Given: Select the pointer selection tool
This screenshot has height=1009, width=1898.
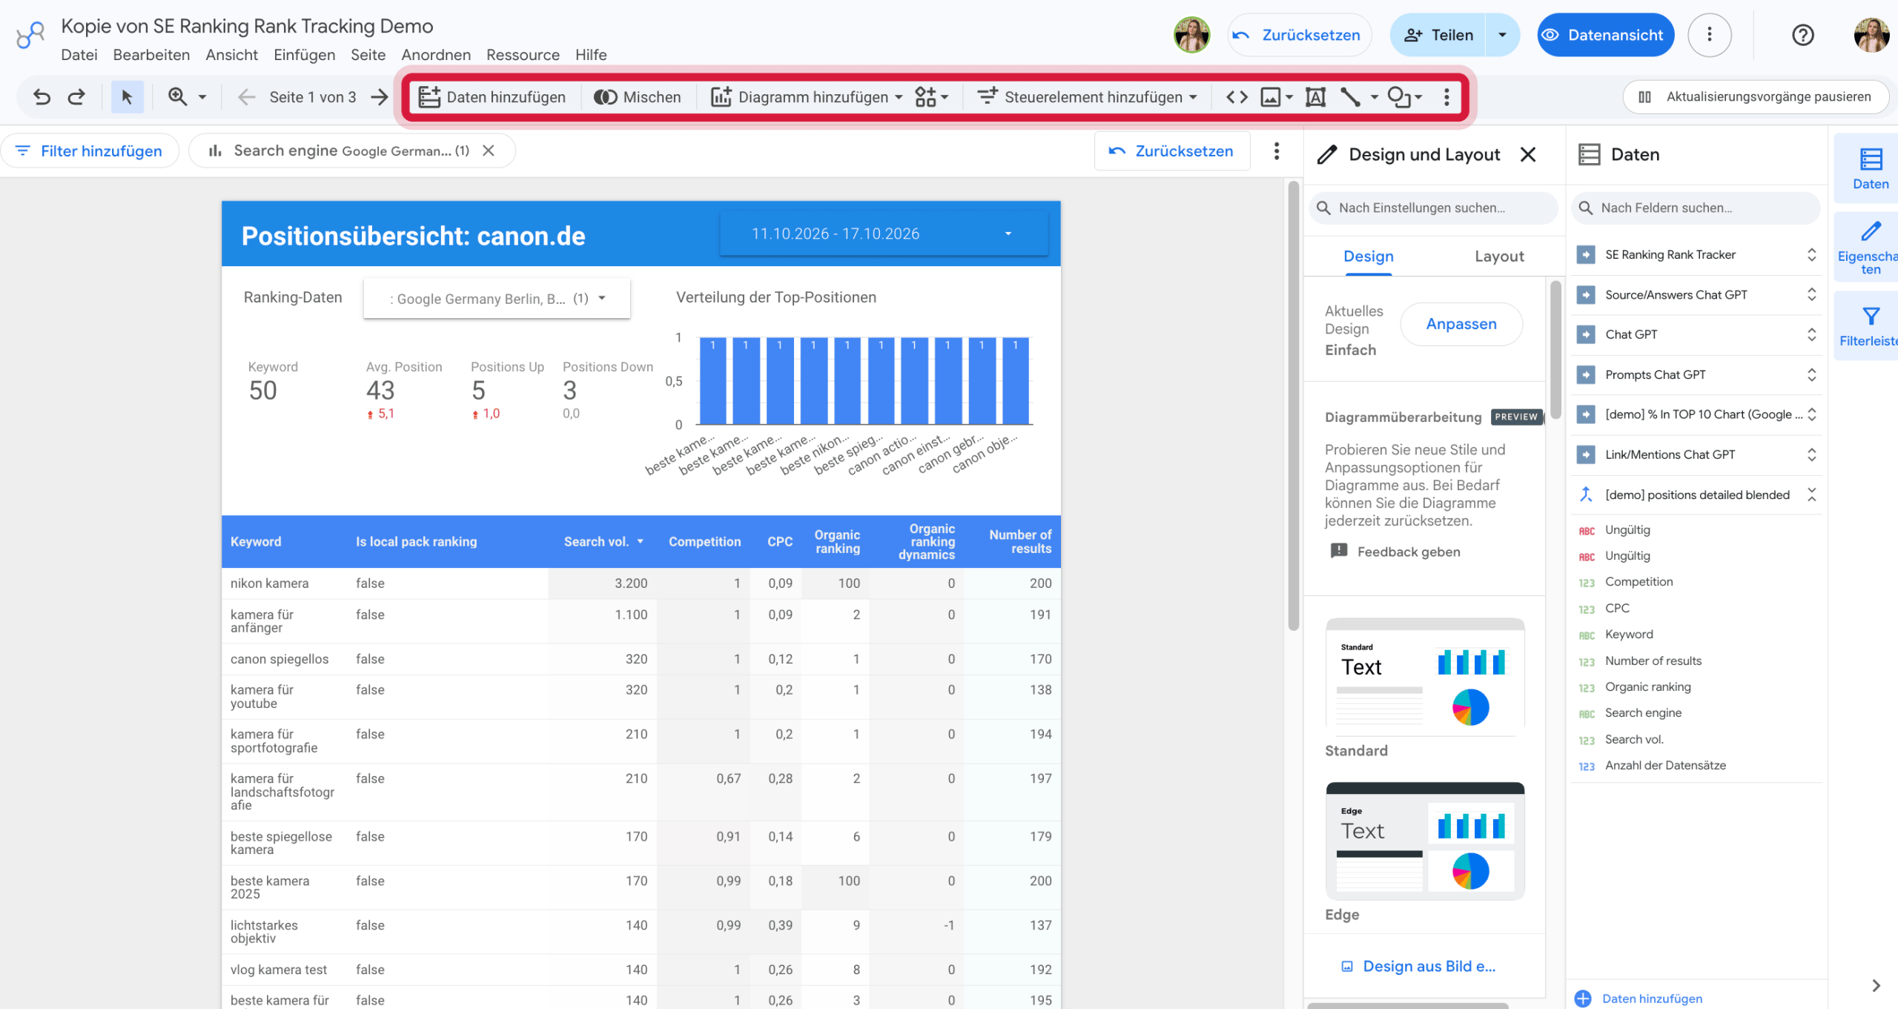Looking at the screenshot, I should pos(127,97).
